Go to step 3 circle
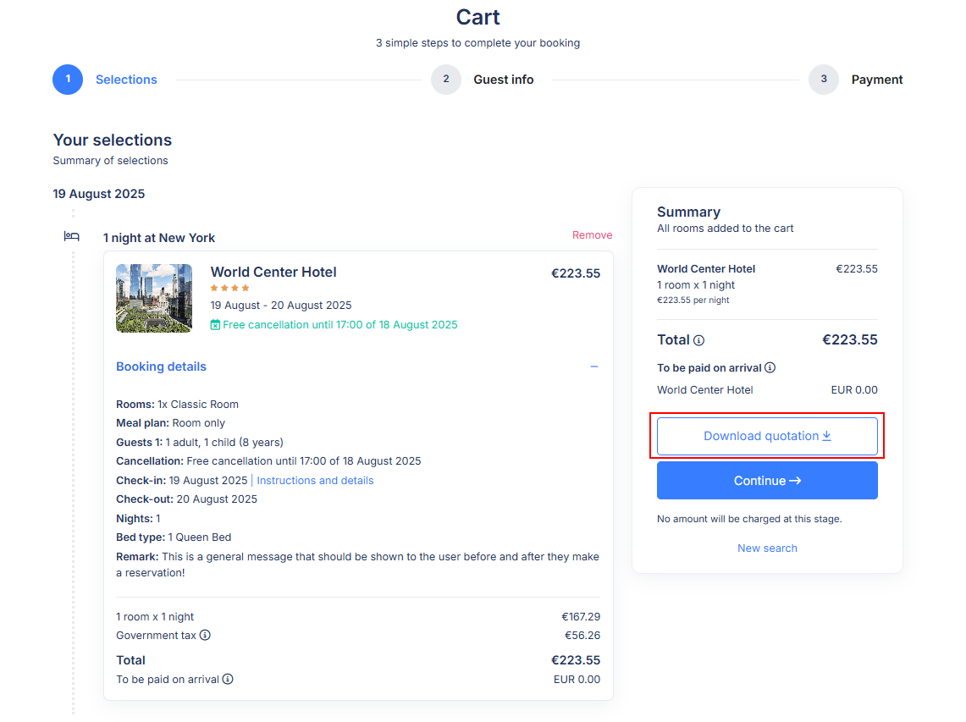 824,80
